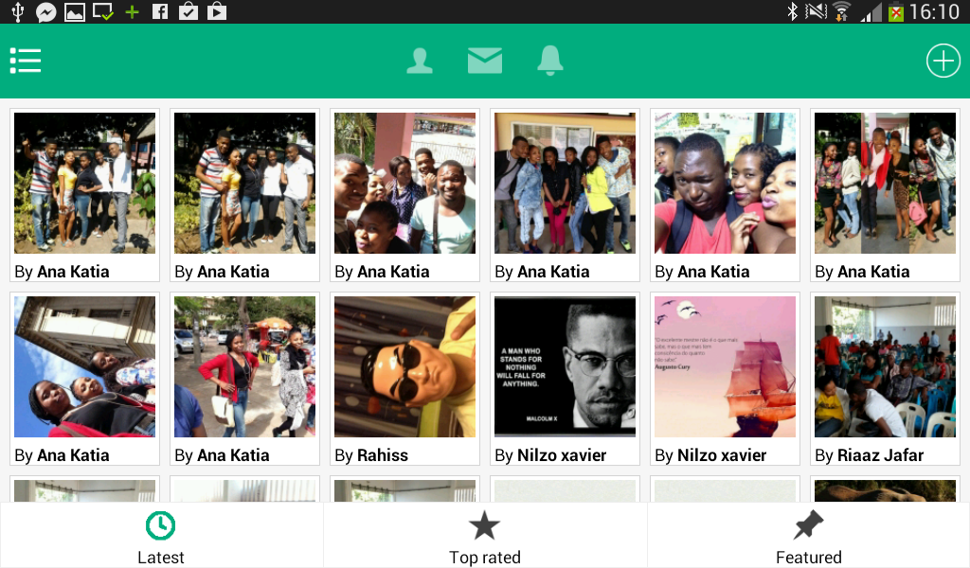
Task: Open group photo with man raising arm
Action: [x=84, y=183]
